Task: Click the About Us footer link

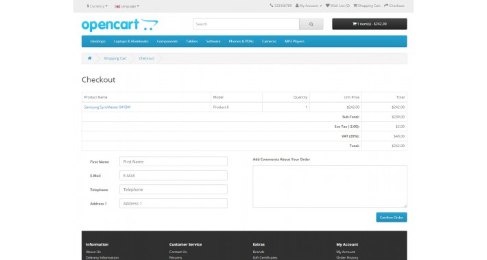Action: (x=93, y=252)
